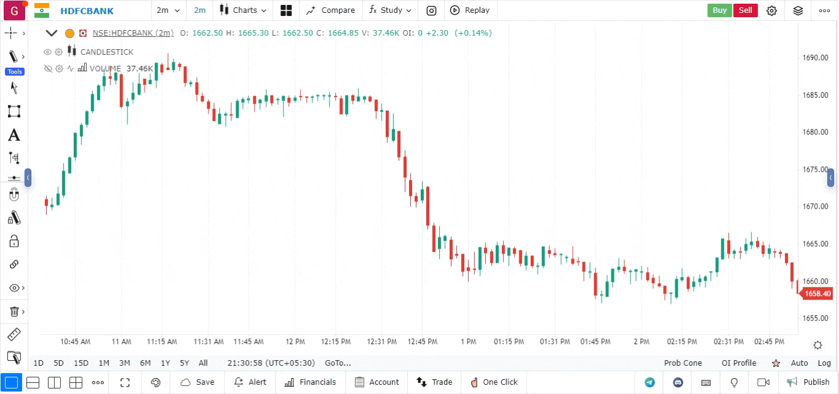Open the measure ruler tool
The height and width of the screenshot is (394, 839).
(x=14, y=335)
